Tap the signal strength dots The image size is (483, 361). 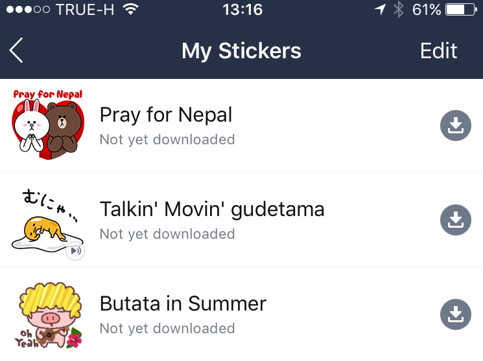tap(28, 10)
